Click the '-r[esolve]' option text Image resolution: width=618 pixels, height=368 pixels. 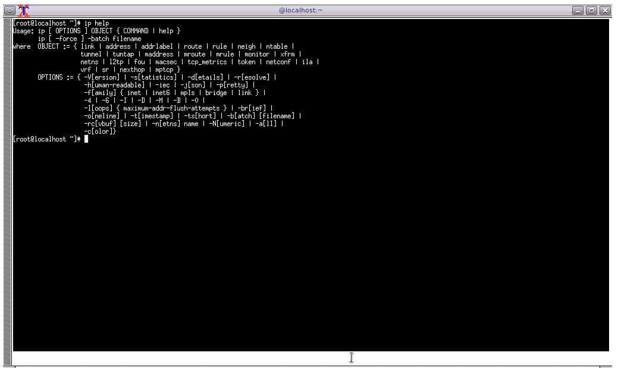click(252, 77)
